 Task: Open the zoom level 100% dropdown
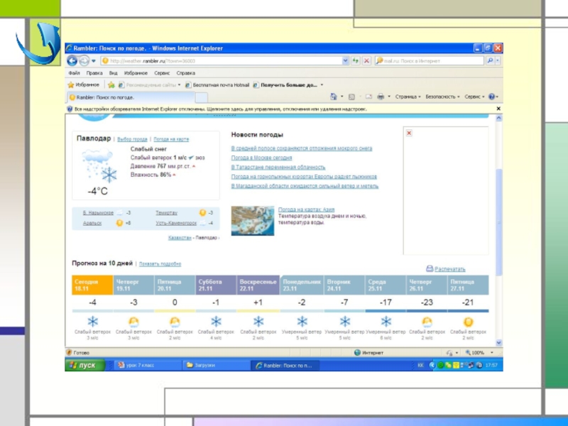pos(491,352)
